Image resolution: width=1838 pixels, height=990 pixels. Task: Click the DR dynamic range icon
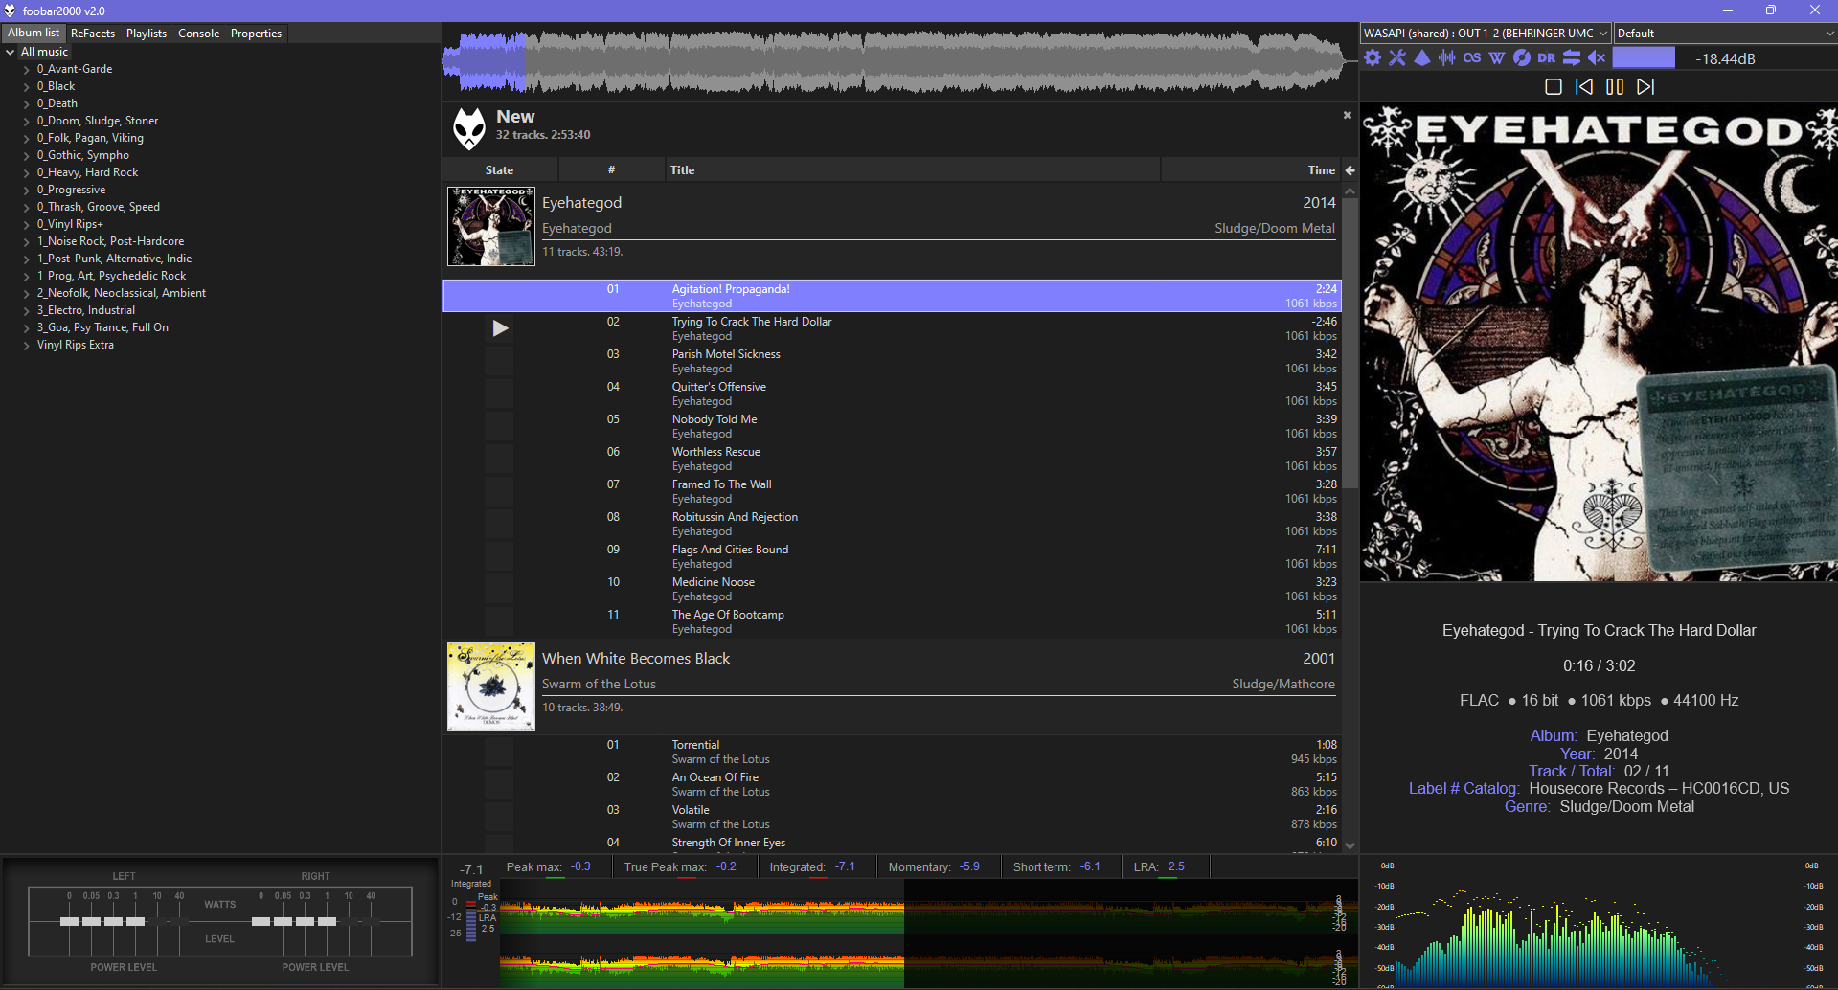[x=1547, y=58]
